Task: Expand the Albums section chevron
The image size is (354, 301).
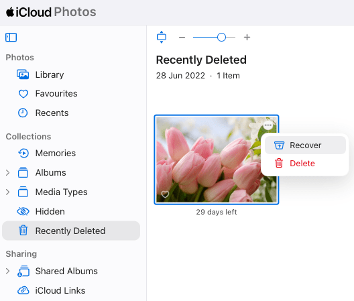Action: (x=7, y=172)
